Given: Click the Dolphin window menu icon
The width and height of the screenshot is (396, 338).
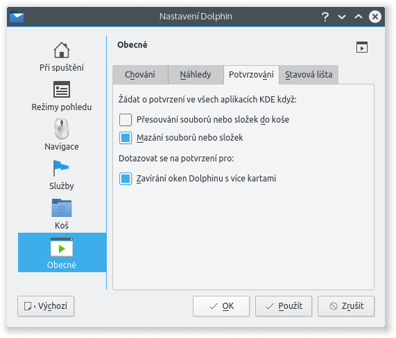Looking at the screenshot, I should pos(17,17).
